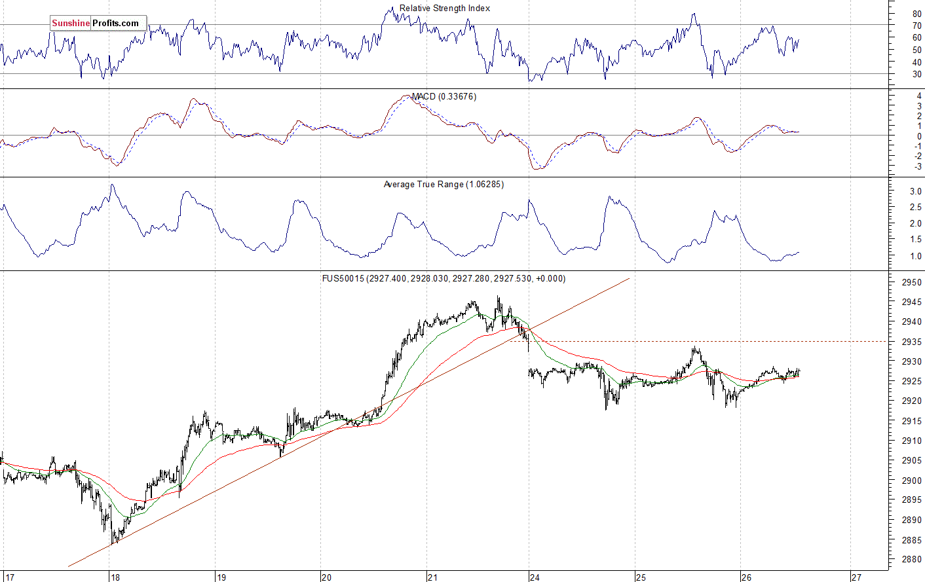This screenshot has width=925, height=582.
Task: Click the -1 value on MACD axis
Action: pyautogui.click(x=918, y=147)
